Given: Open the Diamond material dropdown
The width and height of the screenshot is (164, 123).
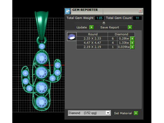Looking at the screenshot, I should (108, 113).
